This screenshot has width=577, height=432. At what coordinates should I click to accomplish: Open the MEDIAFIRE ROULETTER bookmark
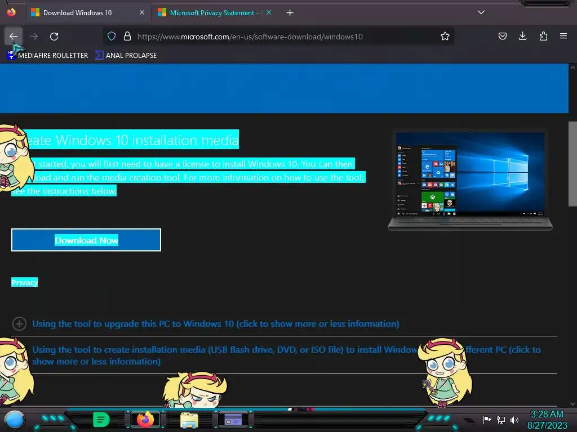pyautogui.click(x=48, y=56)
